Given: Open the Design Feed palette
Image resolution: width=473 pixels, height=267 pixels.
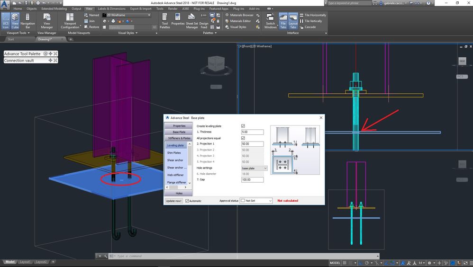Looking at the screenshot, I should point(204,21).
